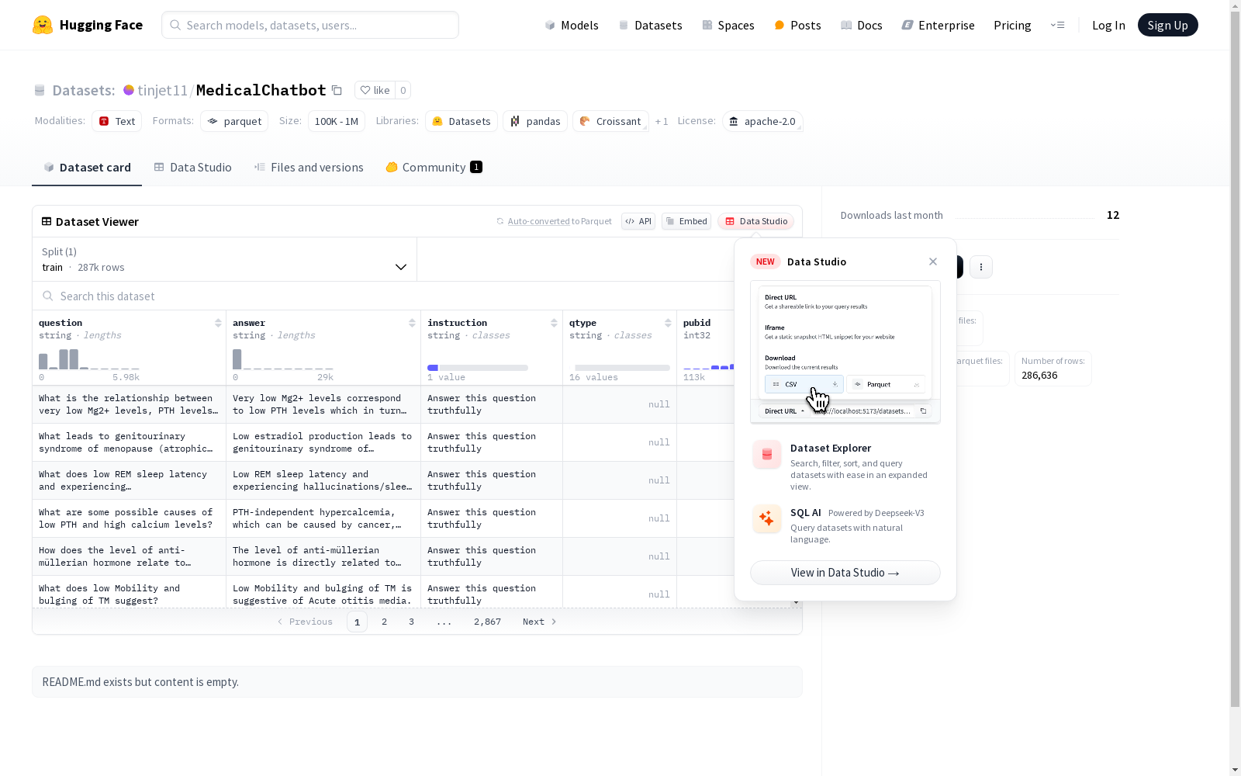
Task: Jump to page 2,867
Action: tap(487, 622)
